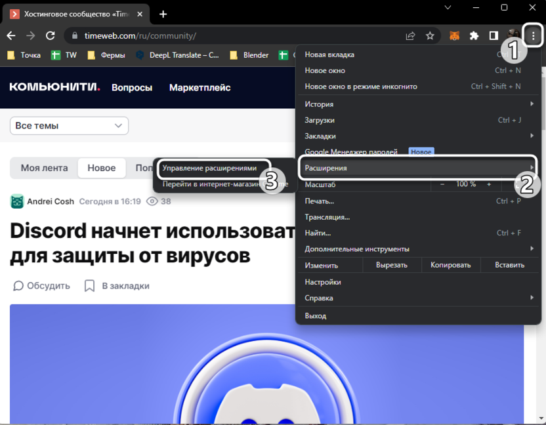Open the Точка bookmark folder
This screenshot has width=546, height=425.
pos(24,55)
